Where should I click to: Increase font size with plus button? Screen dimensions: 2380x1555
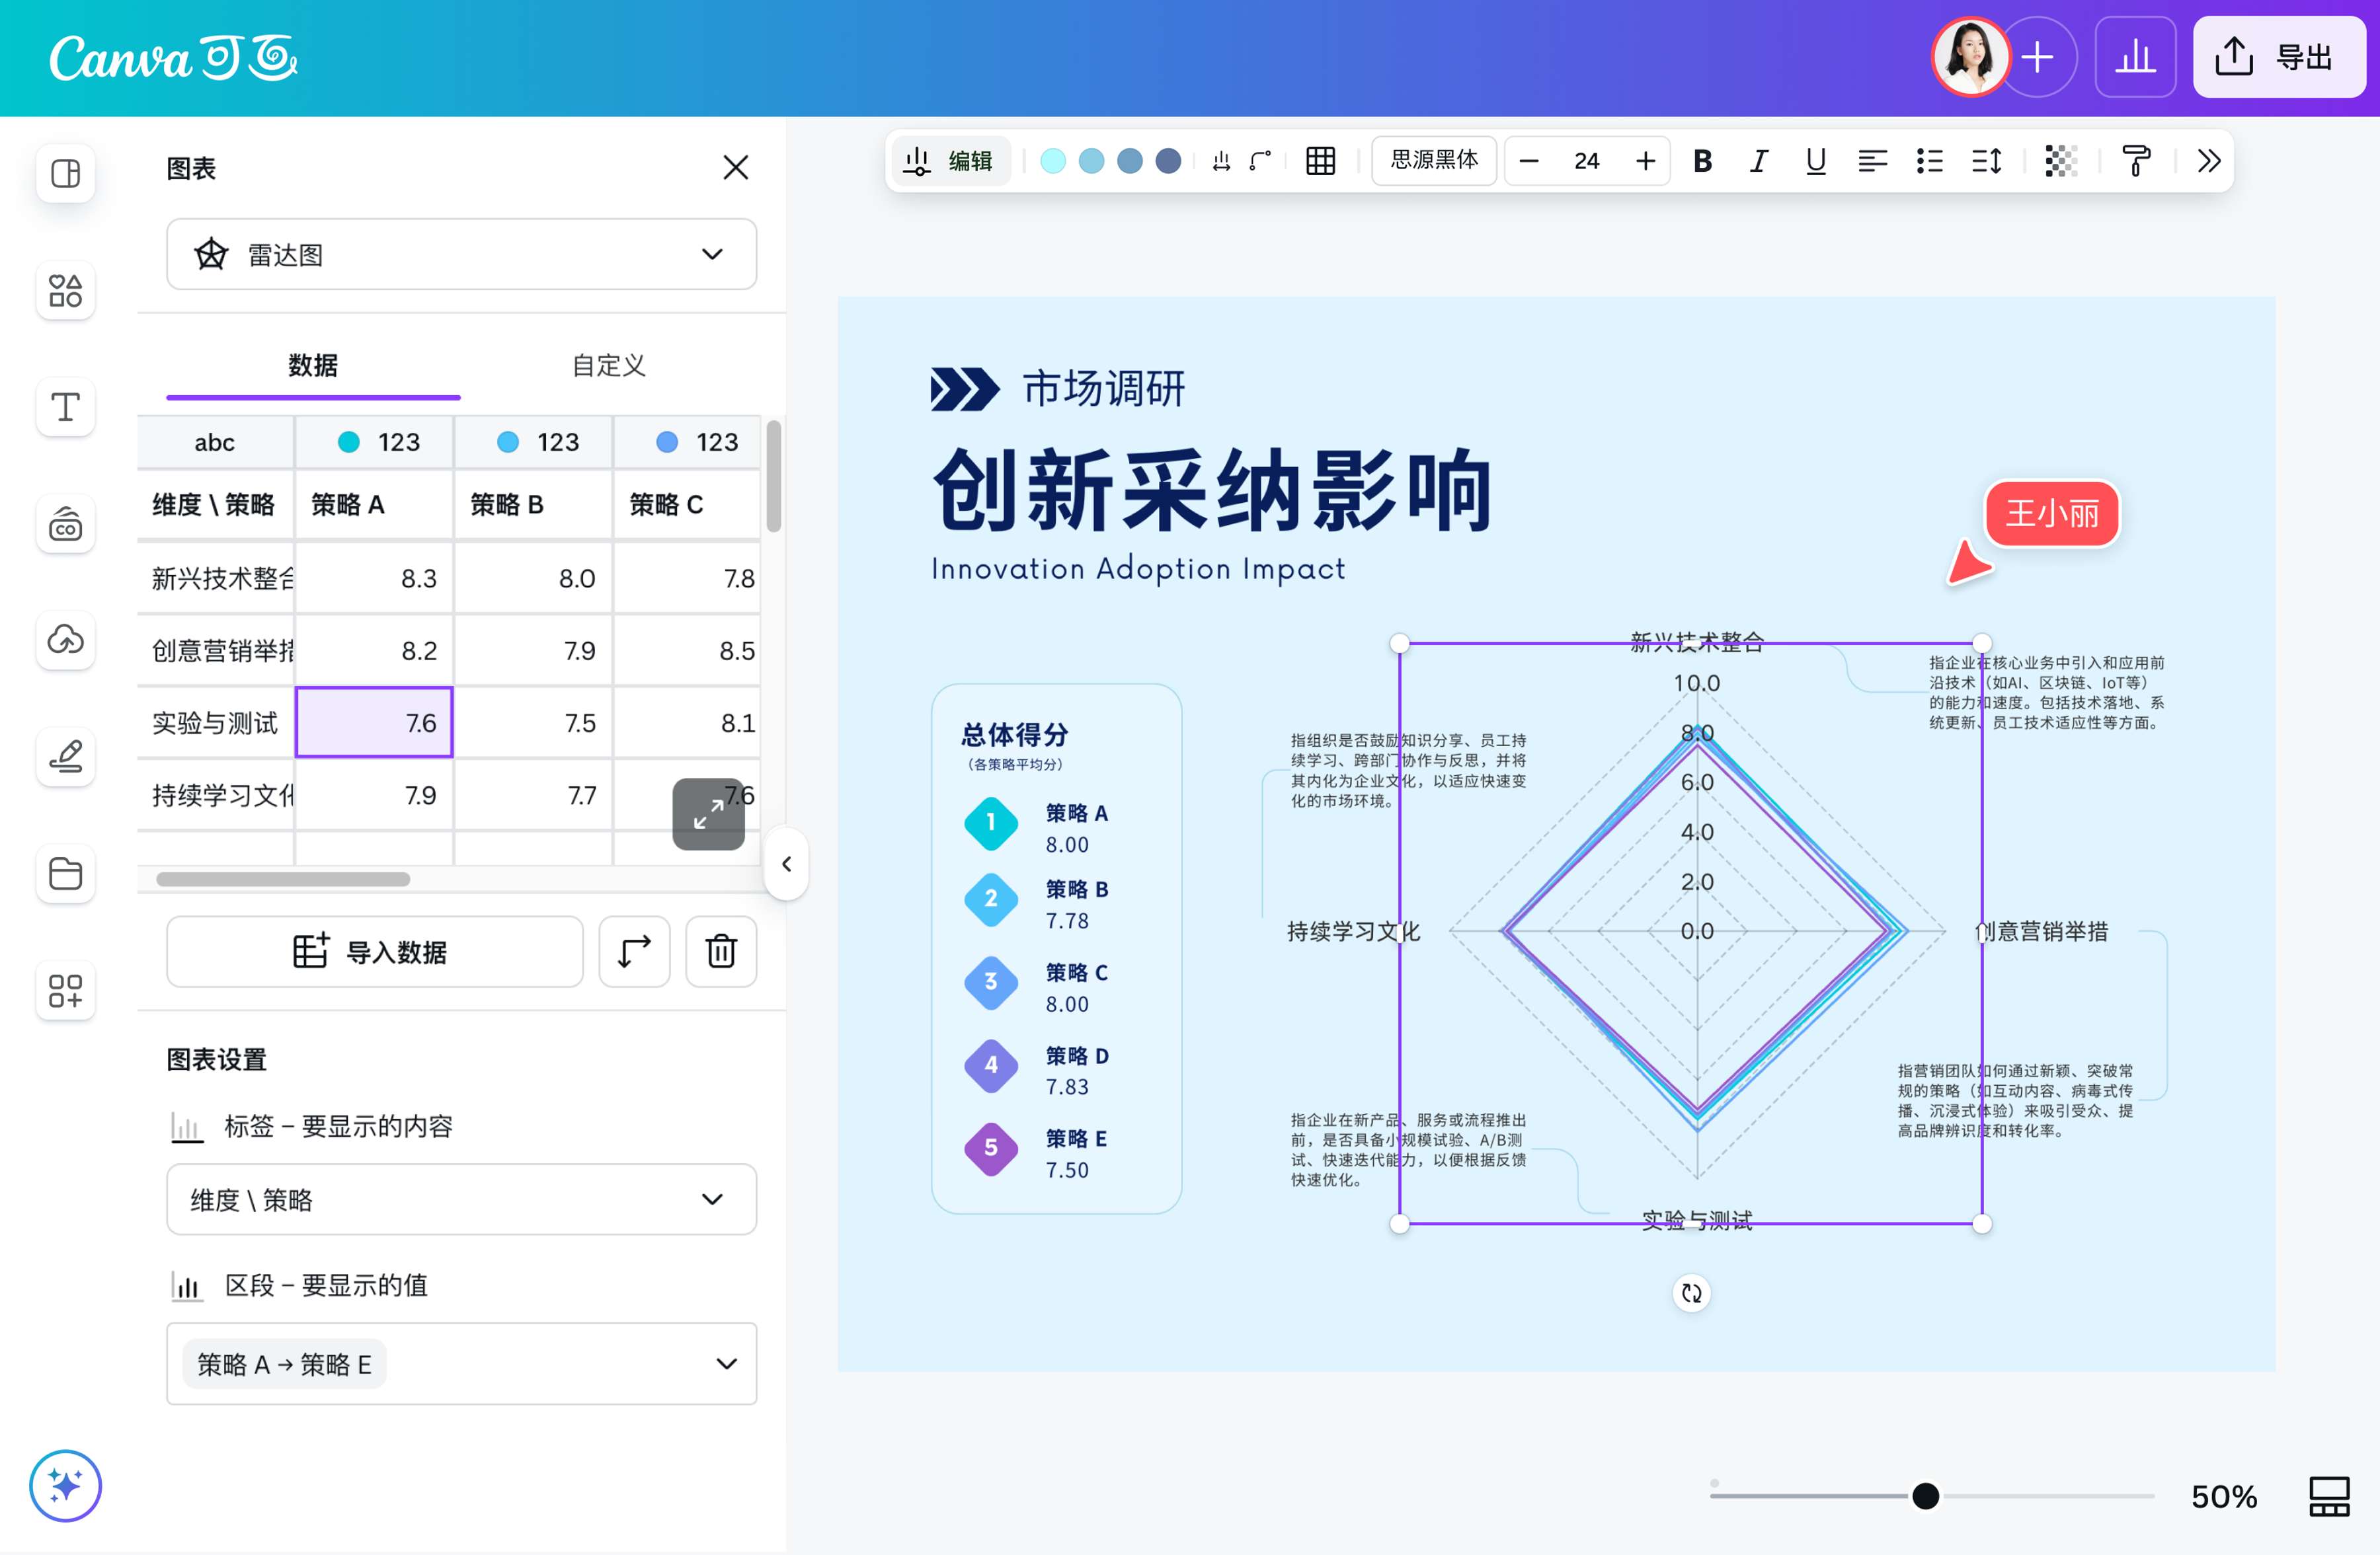click(x=1645, y=161)
